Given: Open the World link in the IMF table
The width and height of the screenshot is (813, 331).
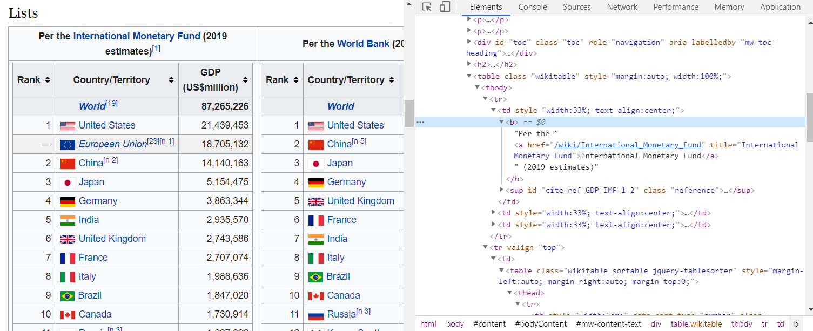Looking at the screenshot, I should click(x=92, y=106).
